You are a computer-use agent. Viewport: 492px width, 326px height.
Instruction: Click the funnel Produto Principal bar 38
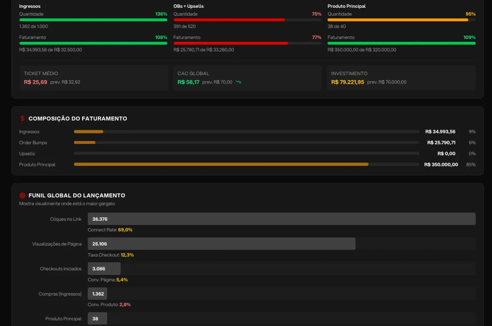(98, 319)
